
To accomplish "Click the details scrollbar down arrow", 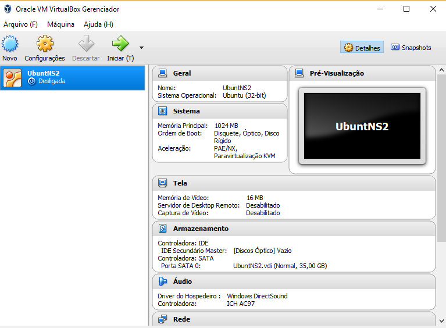I will [441, 321].
